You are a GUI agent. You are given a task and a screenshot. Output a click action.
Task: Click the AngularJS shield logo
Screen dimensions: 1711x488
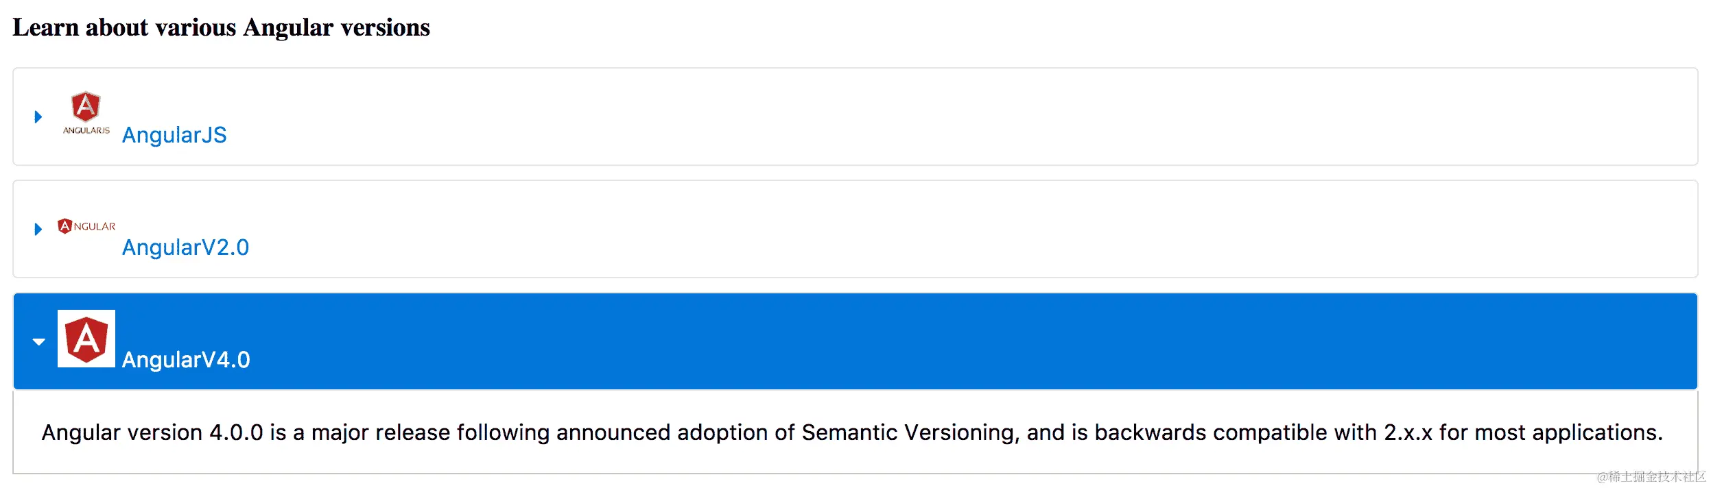86,107
